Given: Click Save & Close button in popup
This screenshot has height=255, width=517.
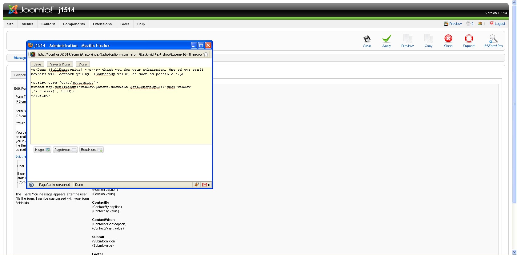Looking at the screenshot, I should [x=60, y=64].
